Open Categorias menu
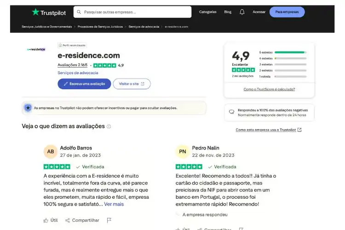345x230 pixels. pyautogui.click(x=208, y=12)
